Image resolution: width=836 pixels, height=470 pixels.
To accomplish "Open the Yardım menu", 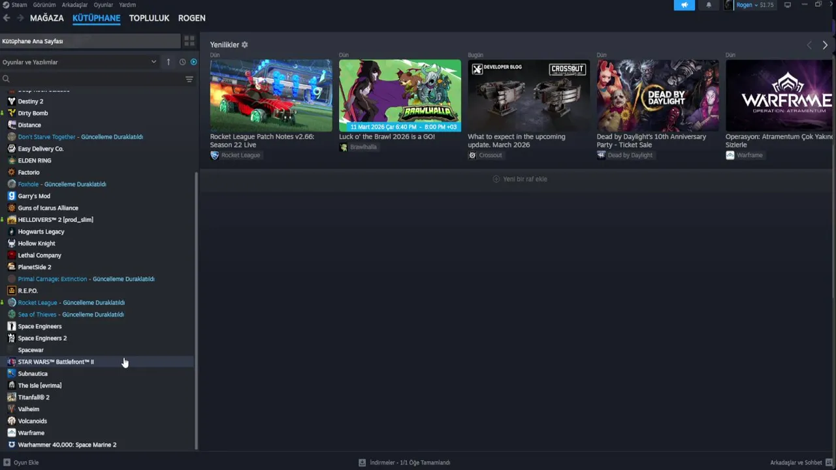I will pyautogui.click(x=127, y=5).
